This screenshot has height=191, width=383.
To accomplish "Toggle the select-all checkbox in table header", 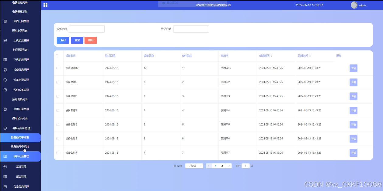I will point(57,55).
